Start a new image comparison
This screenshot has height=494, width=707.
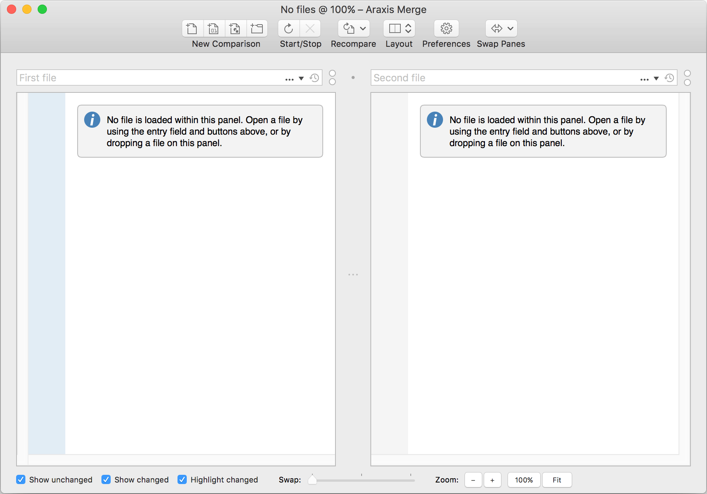[235, 29]
